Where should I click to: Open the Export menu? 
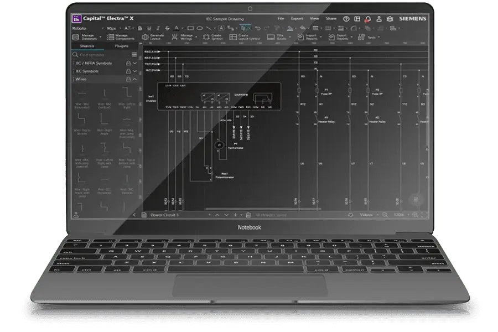click(297, 18)
